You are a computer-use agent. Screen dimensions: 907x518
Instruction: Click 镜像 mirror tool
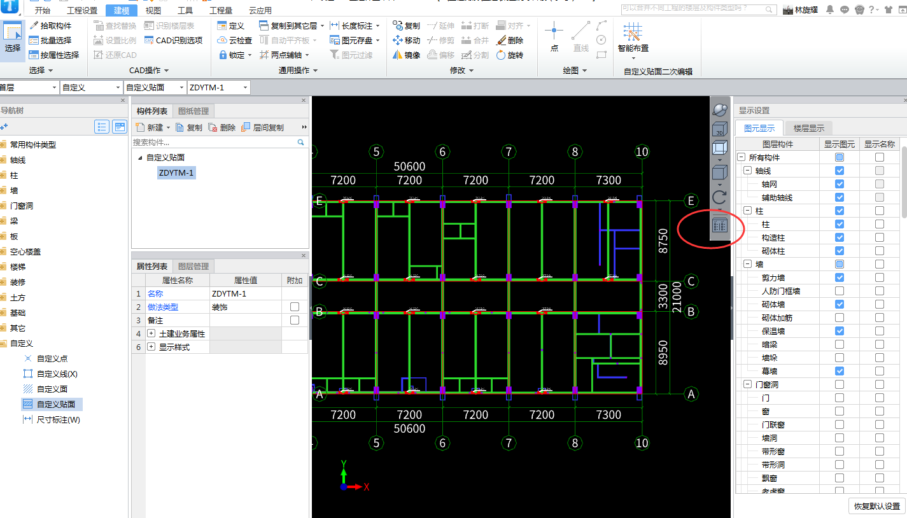pos(406,55)
